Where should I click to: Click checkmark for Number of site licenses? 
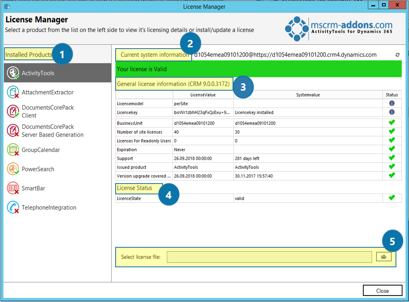(392, 131)
